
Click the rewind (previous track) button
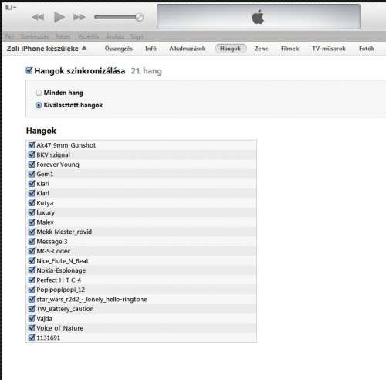pos(38,17)
